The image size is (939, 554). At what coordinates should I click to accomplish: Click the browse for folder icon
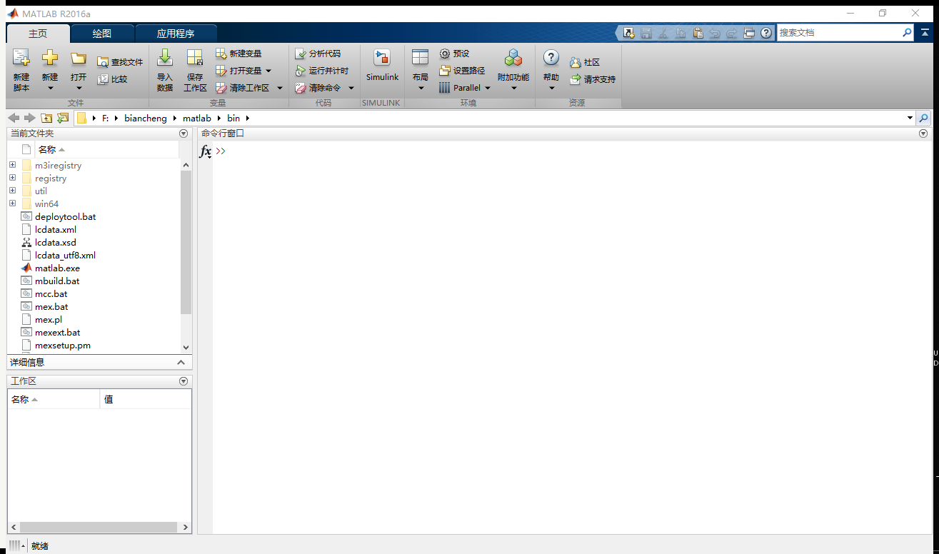[x=63, y=118]
